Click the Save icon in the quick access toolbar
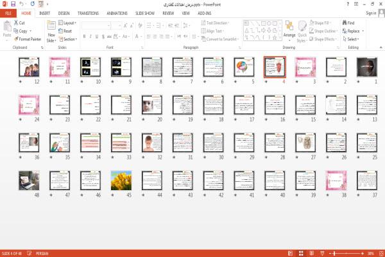The image size is (385, 257). 13,4
